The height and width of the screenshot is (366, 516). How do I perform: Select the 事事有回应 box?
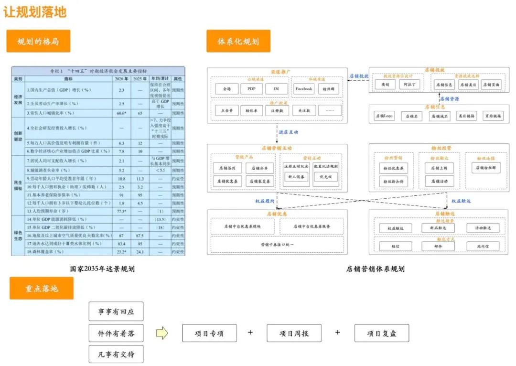tap(116, 312)
